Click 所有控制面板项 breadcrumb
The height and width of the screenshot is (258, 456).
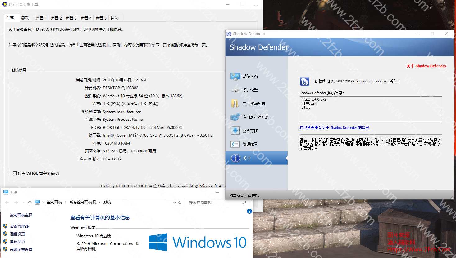tap(83, 202)
